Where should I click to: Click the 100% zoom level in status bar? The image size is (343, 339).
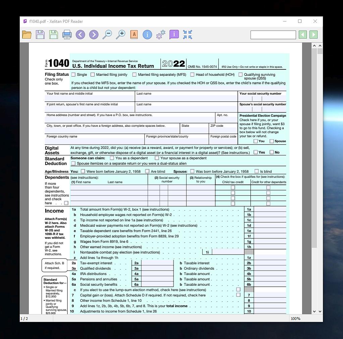(x=295, y=319)
